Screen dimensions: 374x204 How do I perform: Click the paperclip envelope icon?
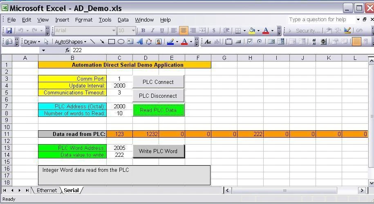pos(9,42)
